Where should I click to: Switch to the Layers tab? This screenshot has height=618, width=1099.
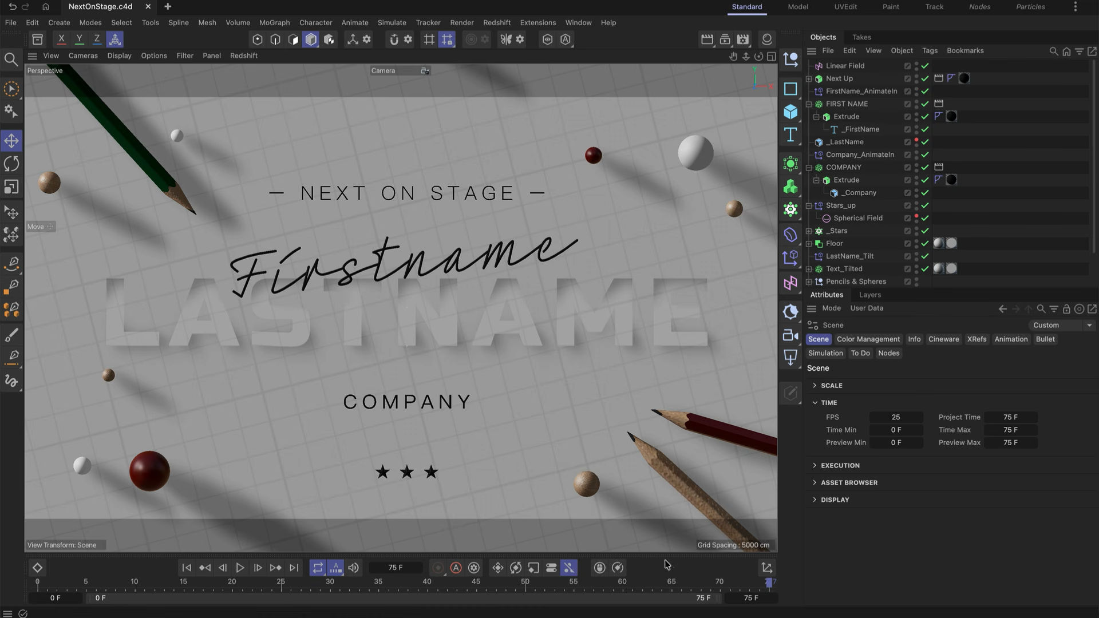[869, 295]
